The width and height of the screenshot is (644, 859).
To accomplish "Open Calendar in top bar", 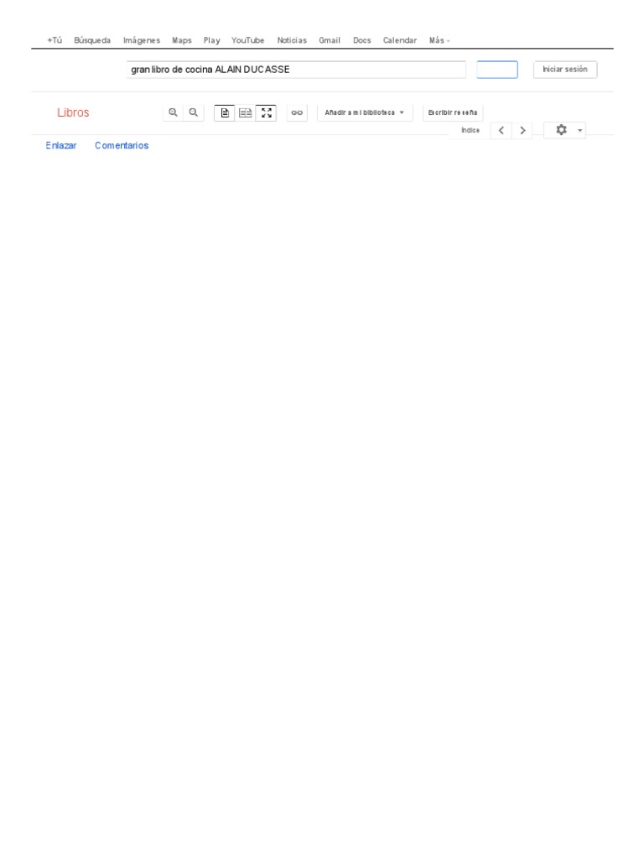I will [x=400, y=40].
